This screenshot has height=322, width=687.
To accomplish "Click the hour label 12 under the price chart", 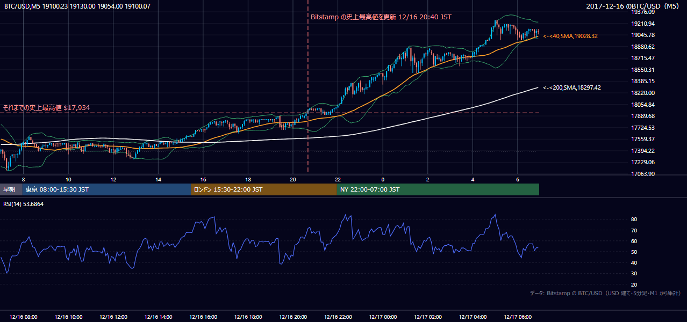I will [x=113, y=179].
